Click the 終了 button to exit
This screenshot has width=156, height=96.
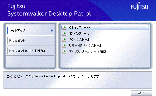click(x=141, y=93)
